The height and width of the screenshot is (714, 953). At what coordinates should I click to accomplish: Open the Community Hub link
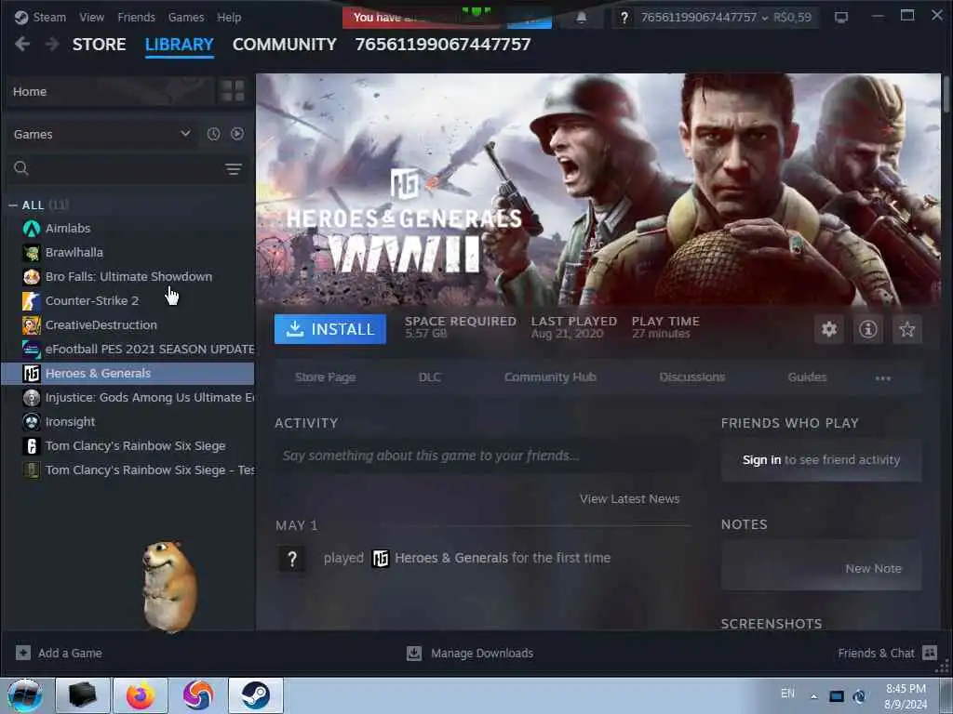click(x=550, y=377)
